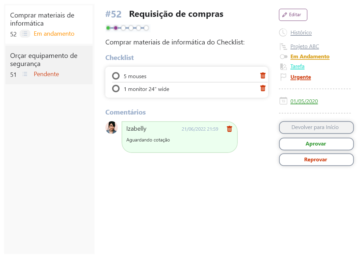Click the Reprovar button
This screenshot has width=360, height=258.
tap(316, 160)
